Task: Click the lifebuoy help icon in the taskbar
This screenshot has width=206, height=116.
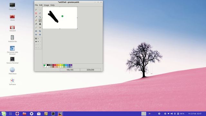Action: pyautogui.click(x=17, y=114)
